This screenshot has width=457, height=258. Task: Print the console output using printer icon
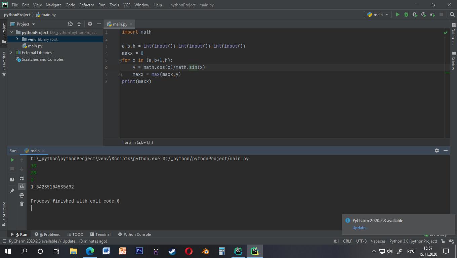coord(22,195)
